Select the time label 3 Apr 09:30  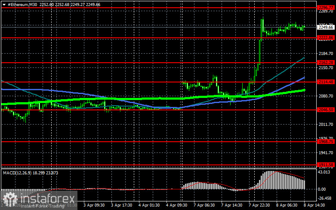94,205
